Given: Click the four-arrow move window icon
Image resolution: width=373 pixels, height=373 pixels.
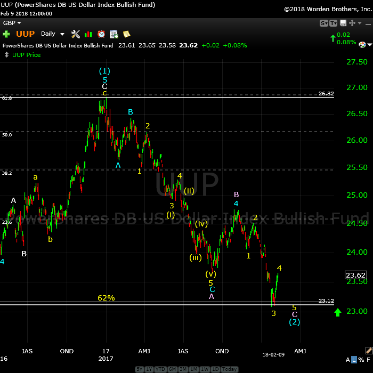Looking at the screenshot, I should click(x=352, y=23).
